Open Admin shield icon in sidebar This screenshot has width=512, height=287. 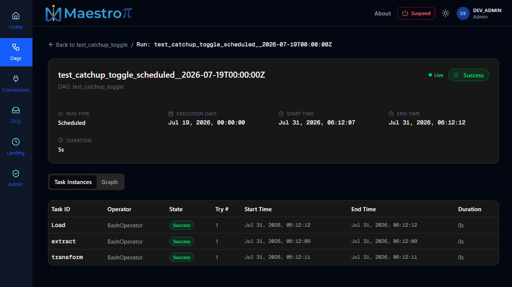16,173
